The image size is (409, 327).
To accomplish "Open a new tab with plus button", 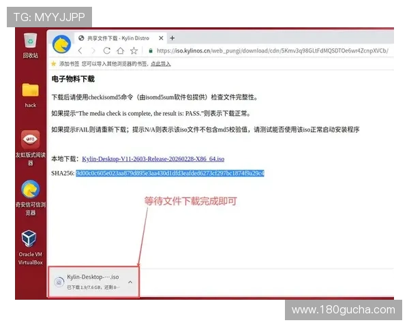I will pyautogui.click(x=172, y=38).
